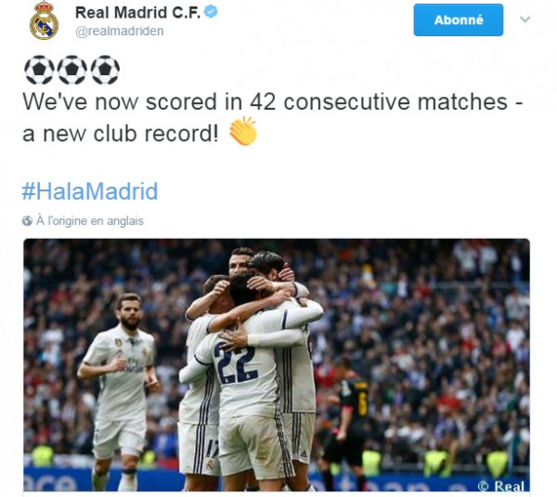The image size is (557, 497).
Task: Open the players celebrating photo
Action: [x=277, y=365]
